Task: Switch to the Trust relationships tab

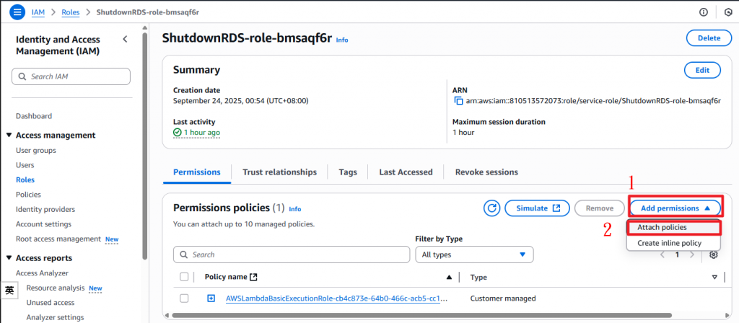Action: (279, 172)
